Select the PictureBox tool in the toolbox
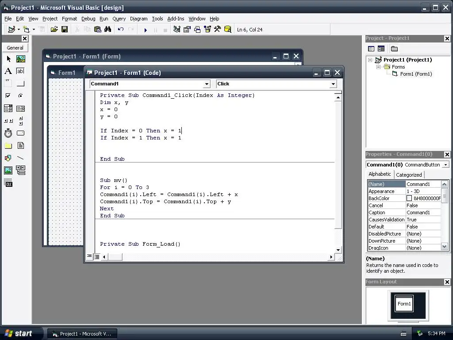453x340 pixels. (20, 59)
